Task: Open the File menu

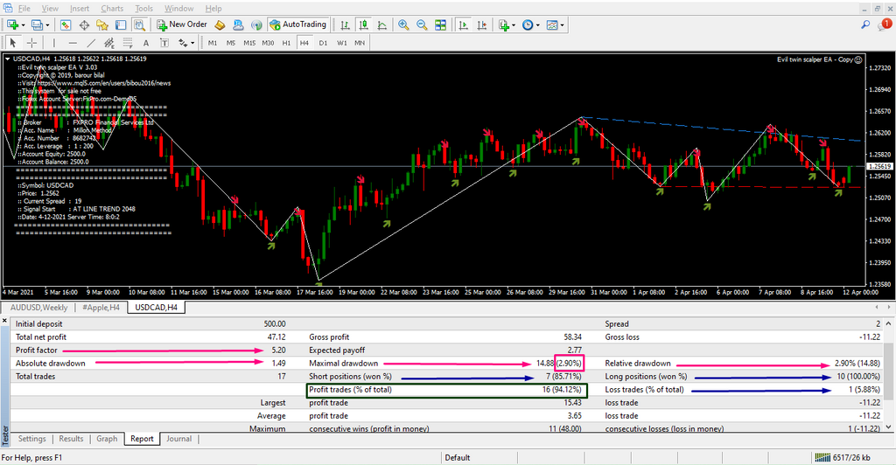Action: [x=24, y=9]
